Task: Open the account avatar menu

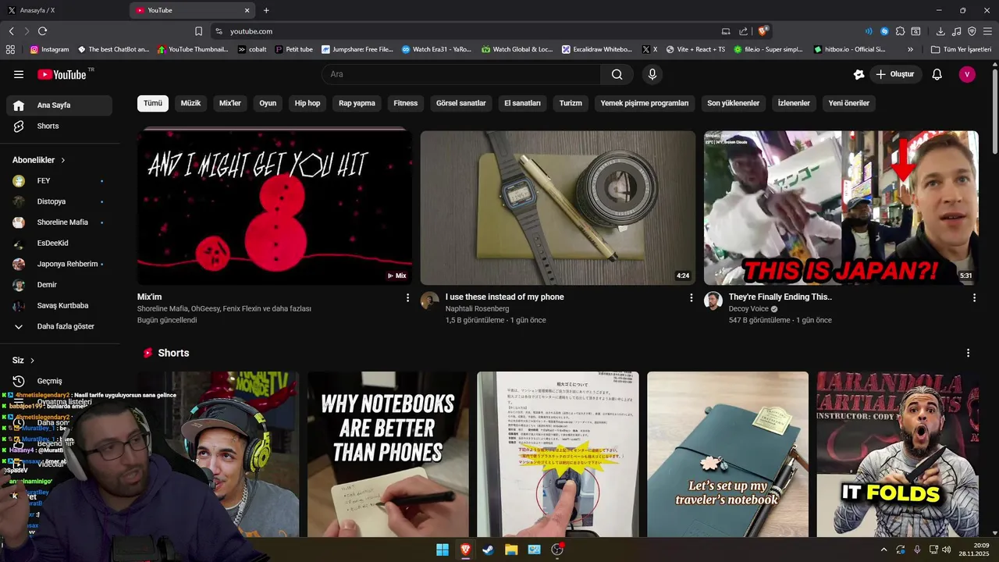Action: 967,74
